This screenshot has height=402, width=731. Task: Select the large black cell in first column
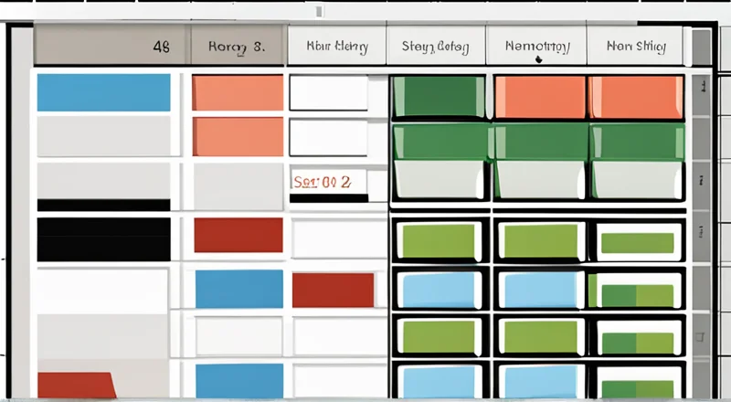point(103,238)
